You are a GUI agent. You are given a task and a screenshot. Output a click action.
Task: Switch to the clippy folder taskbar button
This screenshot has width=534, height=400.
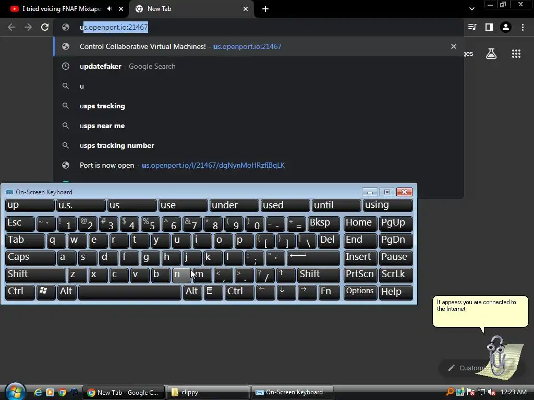coord(208,392)
